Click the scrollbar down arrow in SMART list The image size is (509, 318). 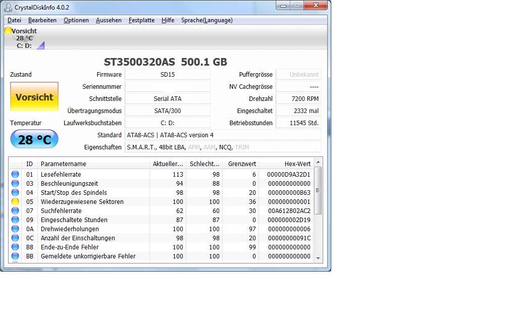coord(318,258)
